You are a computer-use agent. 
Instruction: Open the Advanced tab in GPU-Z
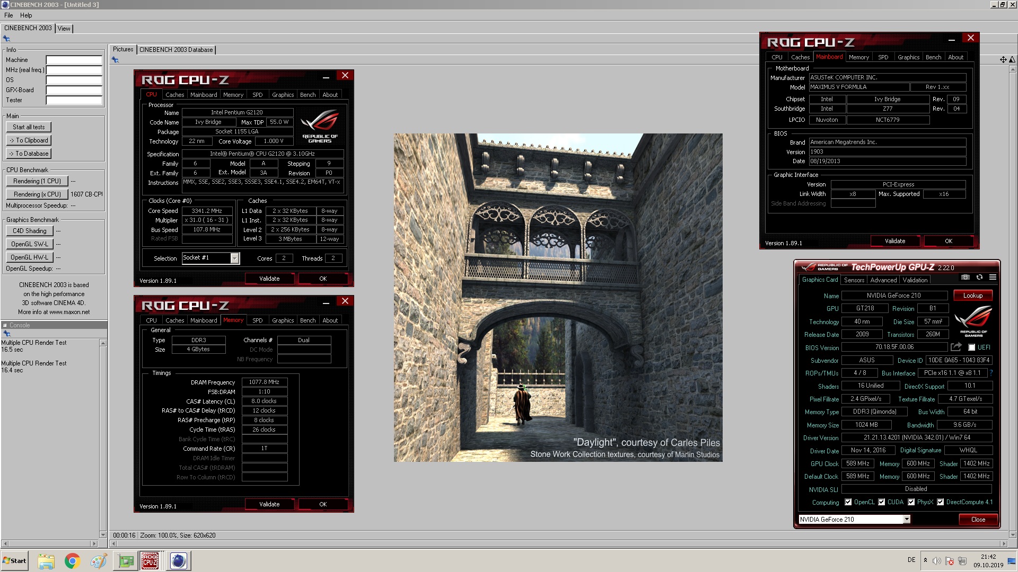[x=883, y=280]
